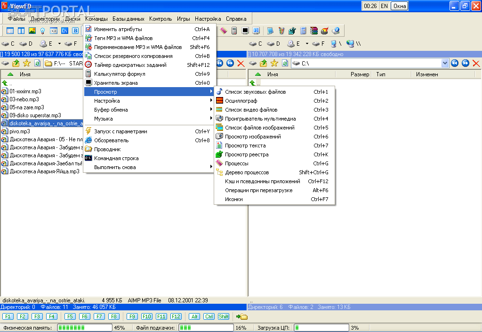The image size is (482, 332).
Task: Expand the Музыка submenu
Action: pyautogui.click(x=149, y=119)
